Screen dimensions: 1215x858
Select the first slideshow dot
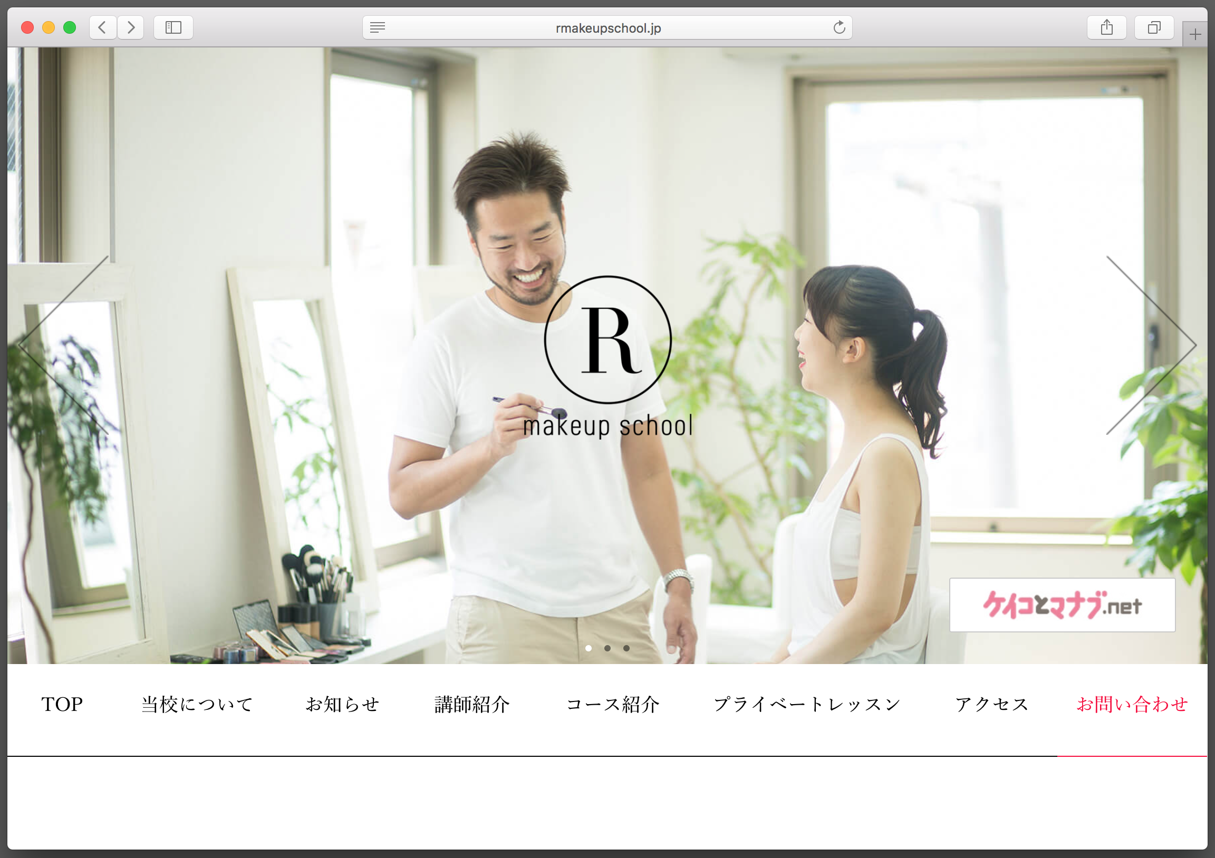click(589, 648)
